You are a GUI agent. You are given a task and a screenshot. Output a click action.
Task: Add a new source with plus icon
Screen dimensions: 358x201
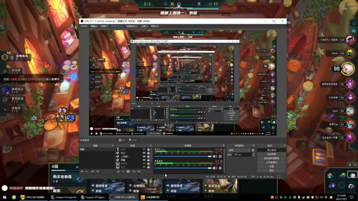click(x=118, y=172)
